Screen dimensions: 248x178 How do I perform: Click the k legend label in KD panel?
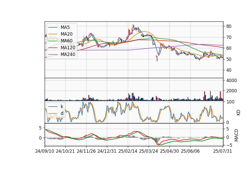click(62, 107)
